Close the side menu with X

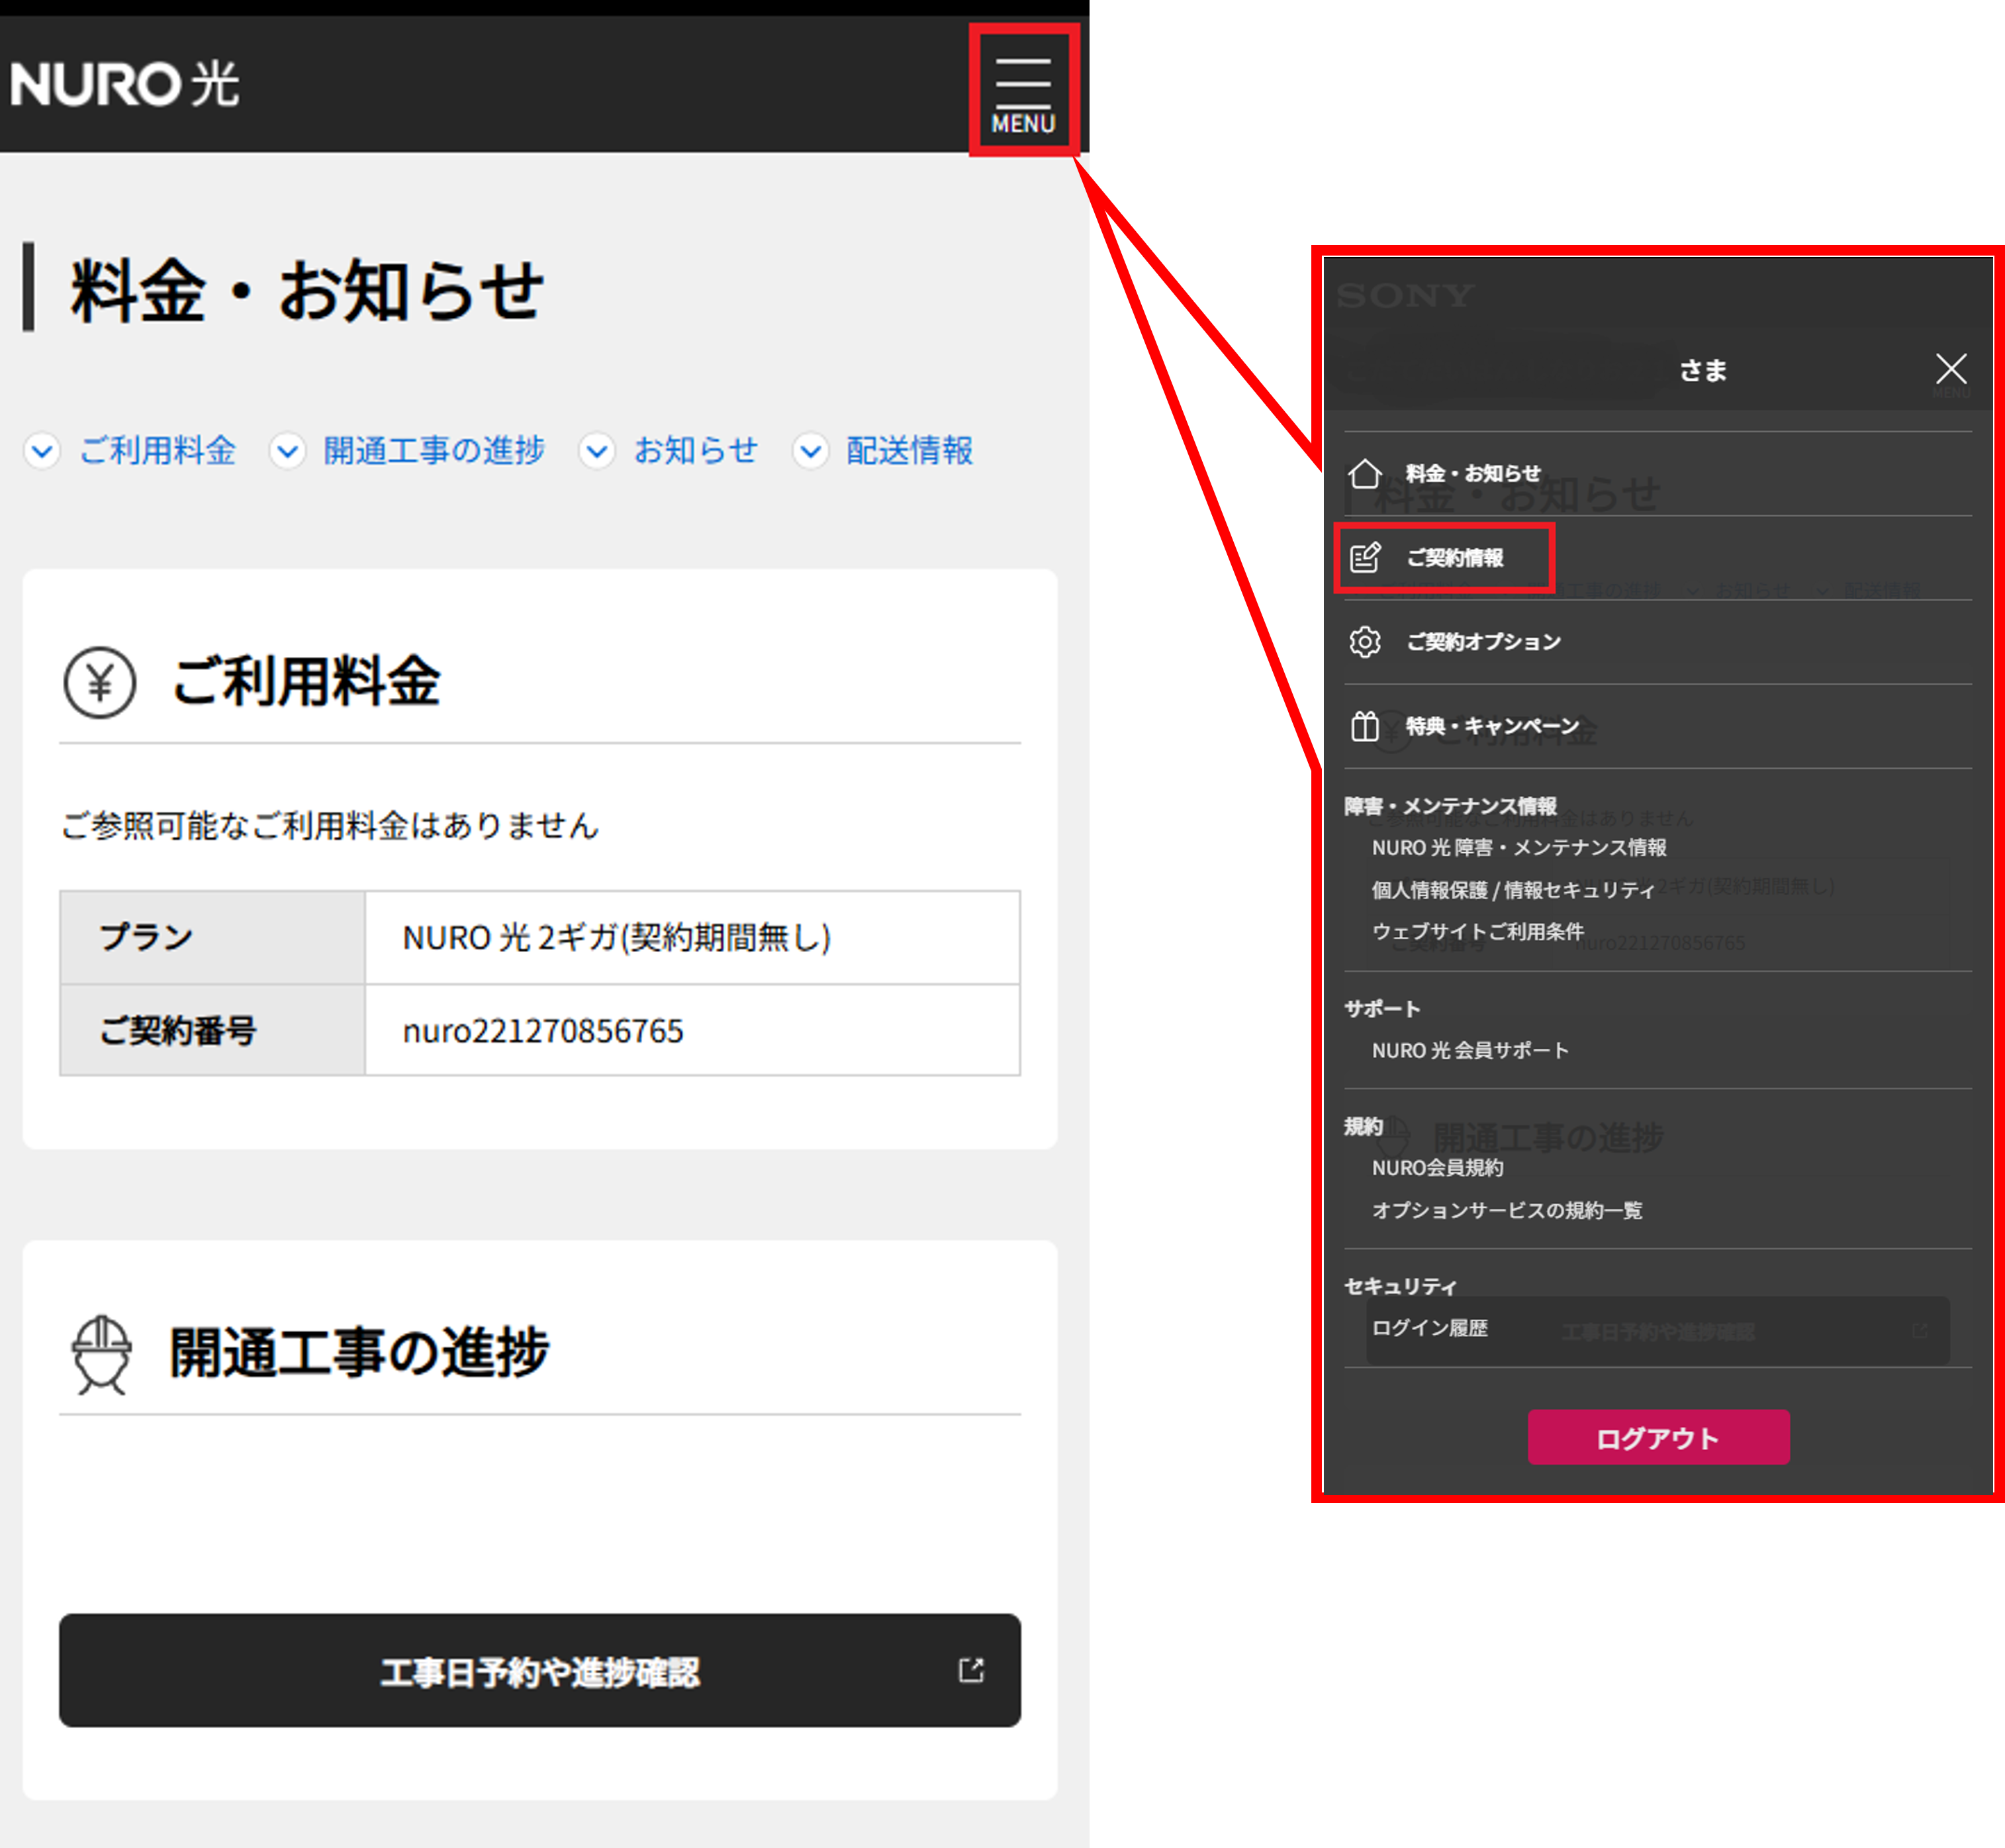tap(1950, 369)
